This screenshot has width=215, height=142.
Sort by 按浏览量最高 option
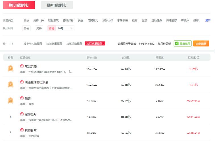tap(54, 44)
